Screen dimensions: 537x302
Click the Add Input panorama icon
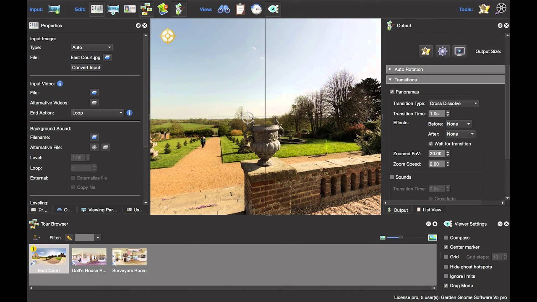click(54, 9)
